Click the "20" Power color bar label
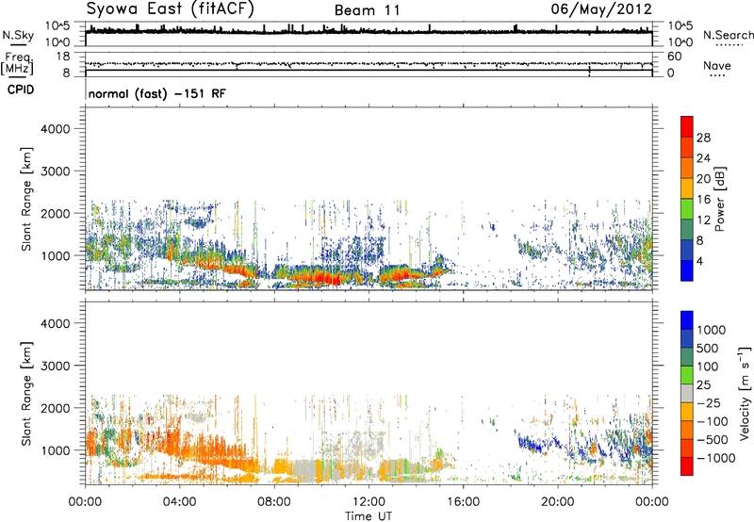Screen dimensions: 754x522 [x=703, y=179]
